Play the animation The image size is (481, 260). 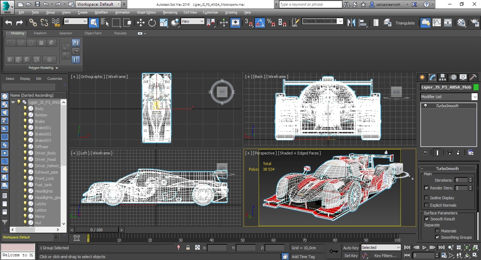click(424, 247)
